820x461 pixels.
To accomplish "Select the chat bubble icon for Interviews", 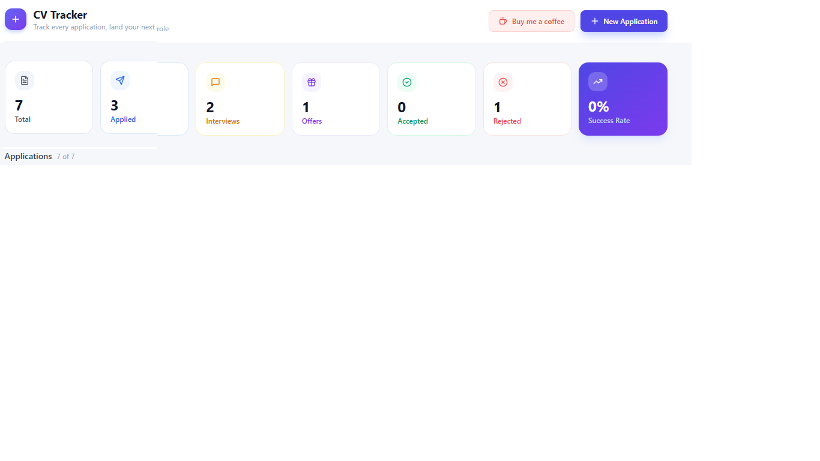I will pyautogui.click(x=216, y=82).
